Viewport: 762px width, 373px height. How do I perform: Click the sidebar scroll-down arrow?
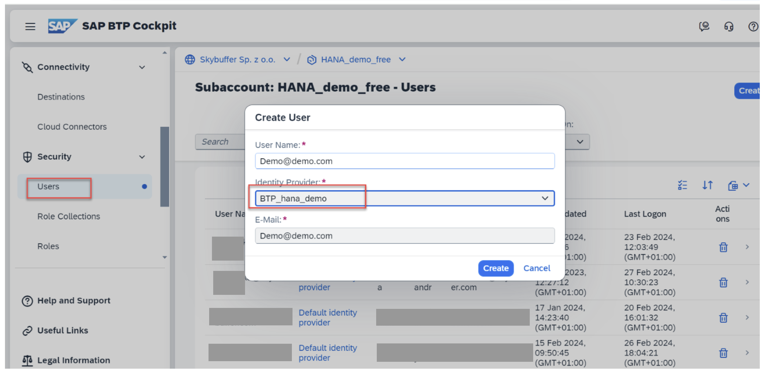pos(165,257)
